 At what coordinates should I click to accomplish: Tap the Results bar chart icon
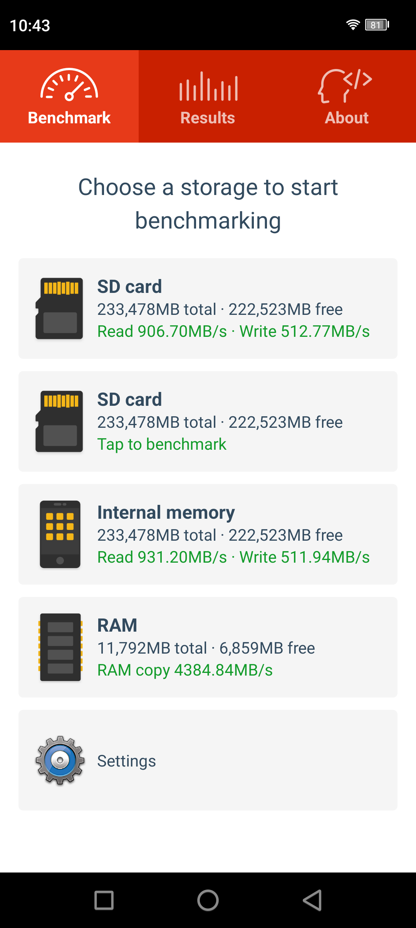[208, 86]
